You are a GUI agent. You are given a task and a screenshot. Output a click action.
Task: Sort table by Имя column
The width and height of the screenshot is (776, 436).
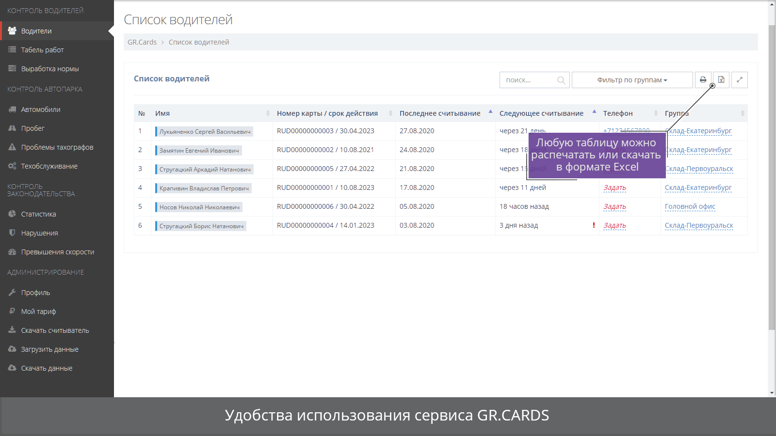(212, 113)
